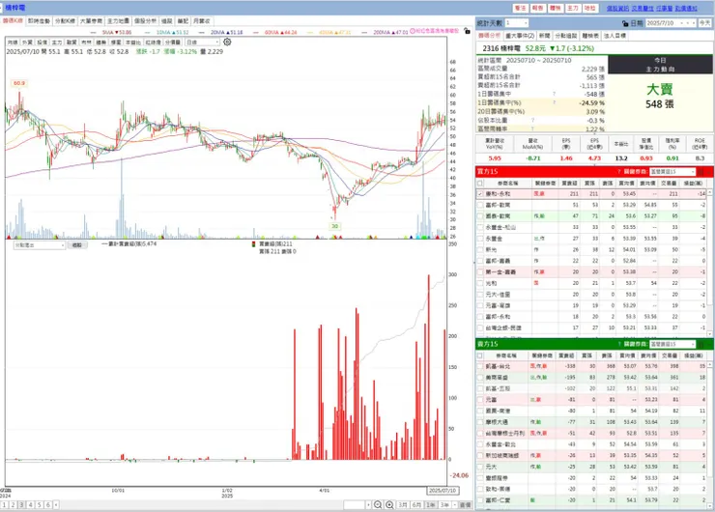This screenshot has height=512, width=715.
Task: Tick checkbox for 新加坡商瑞銀 seller row
Action: point(479,455)
